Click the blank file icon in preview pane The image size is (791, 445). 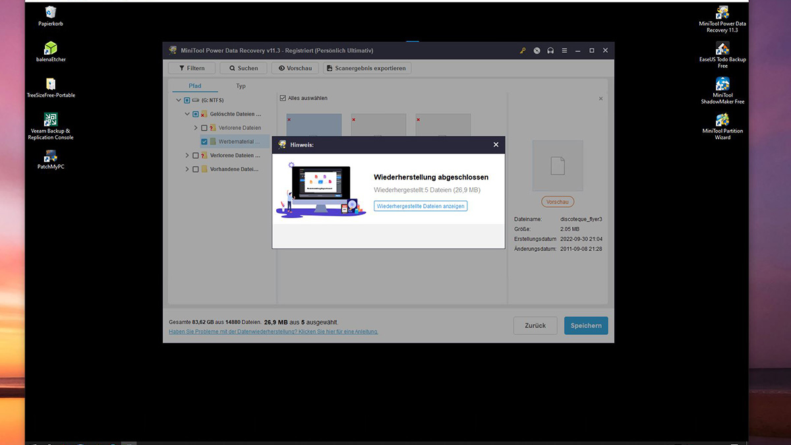558,165
